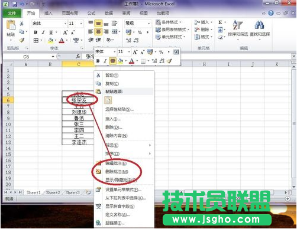Click mini toolbar red font color
Screen dimensions: 297x229
[131, 61]
